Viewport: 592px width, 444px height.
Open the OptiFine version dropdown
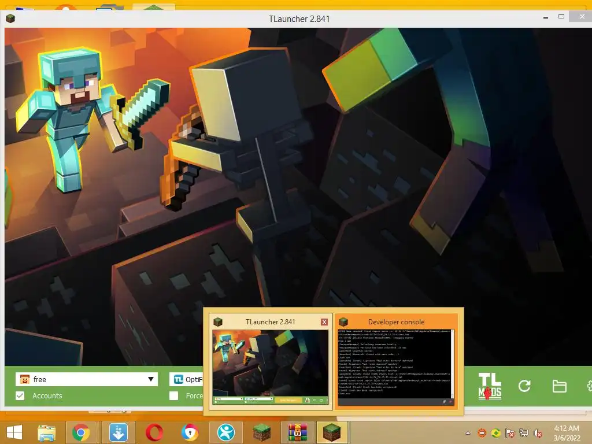187,379
